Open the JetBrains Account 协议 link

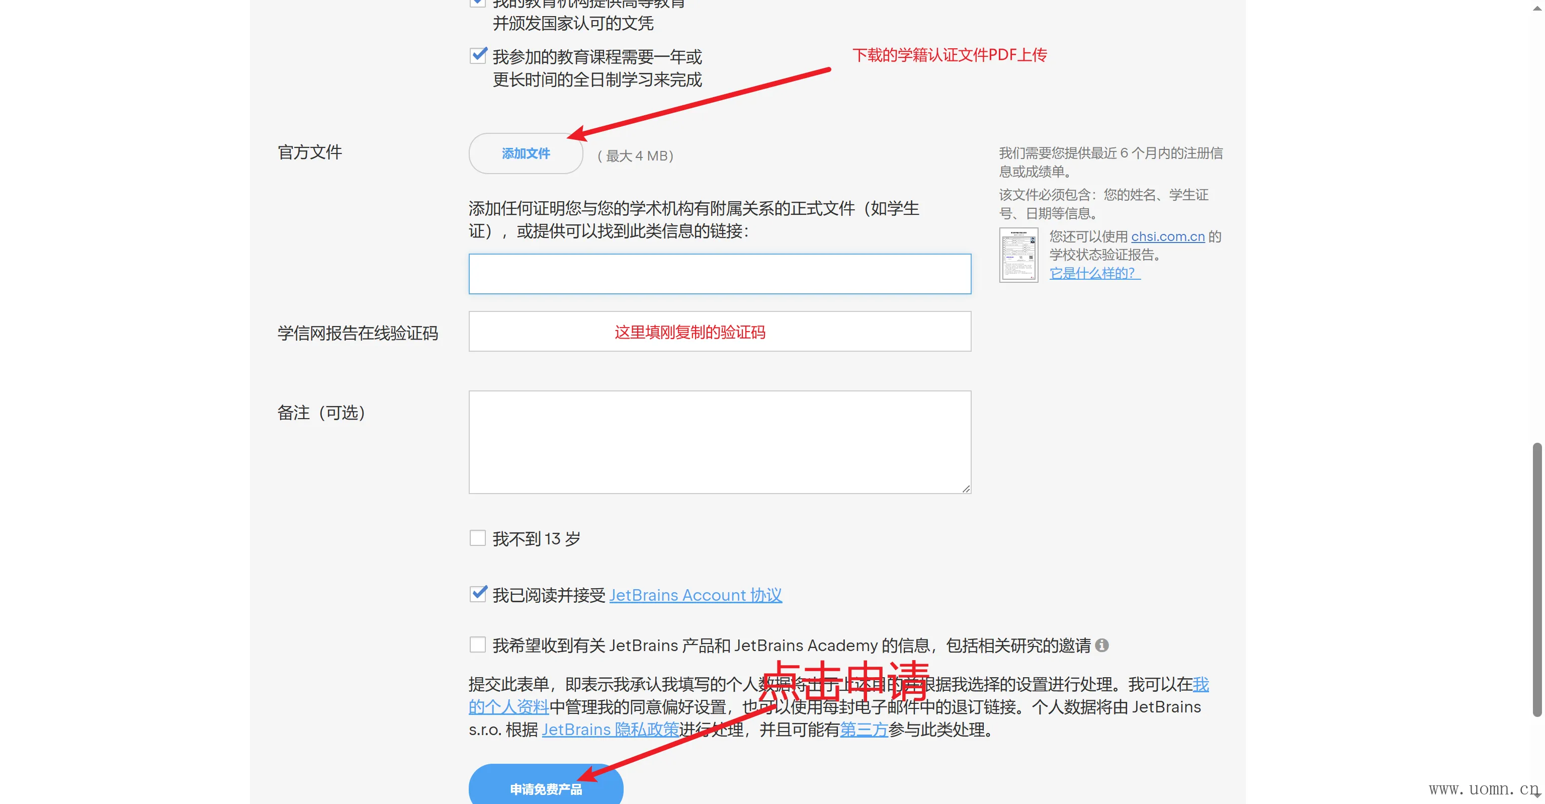[x=695, y=595]
